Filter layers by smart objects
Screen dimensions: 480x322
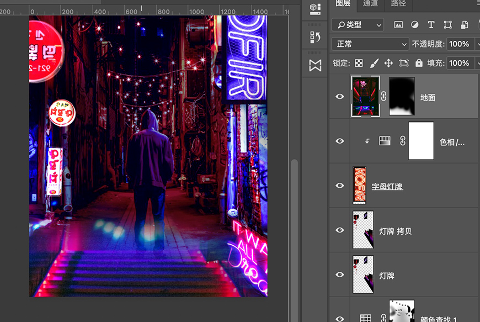point(463,25)
